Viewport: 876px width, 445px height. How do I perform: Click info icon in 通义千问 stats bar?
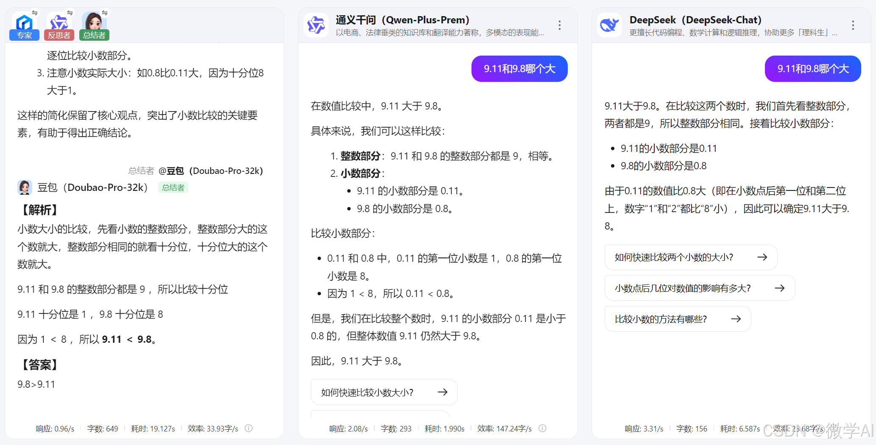pos(542,428)
